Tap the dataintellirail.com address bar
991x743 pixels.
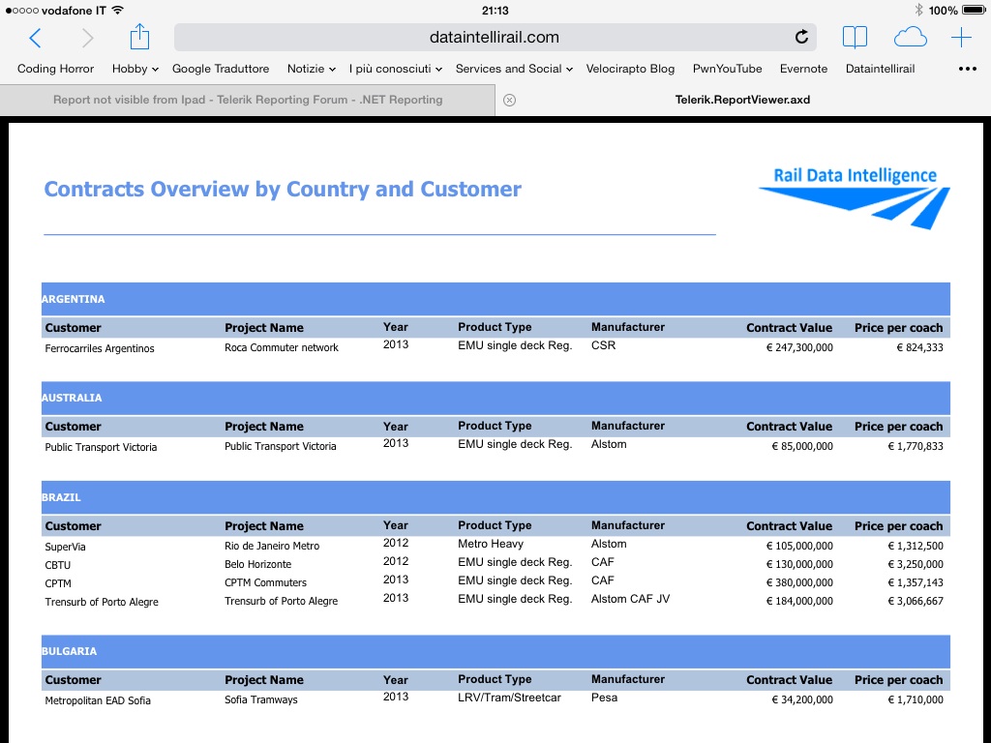[495, 38]
